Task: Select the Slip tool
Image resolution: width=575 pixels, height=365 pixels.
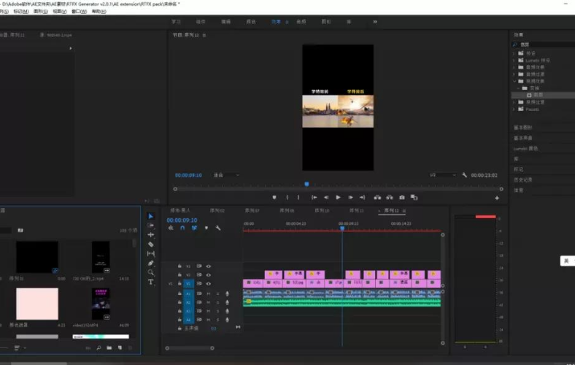Action: coord(151,254)
